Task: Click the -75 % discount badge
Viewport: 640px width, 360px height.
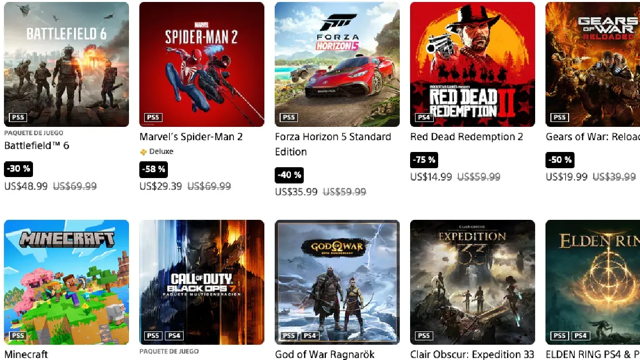Action: point(424,160)
